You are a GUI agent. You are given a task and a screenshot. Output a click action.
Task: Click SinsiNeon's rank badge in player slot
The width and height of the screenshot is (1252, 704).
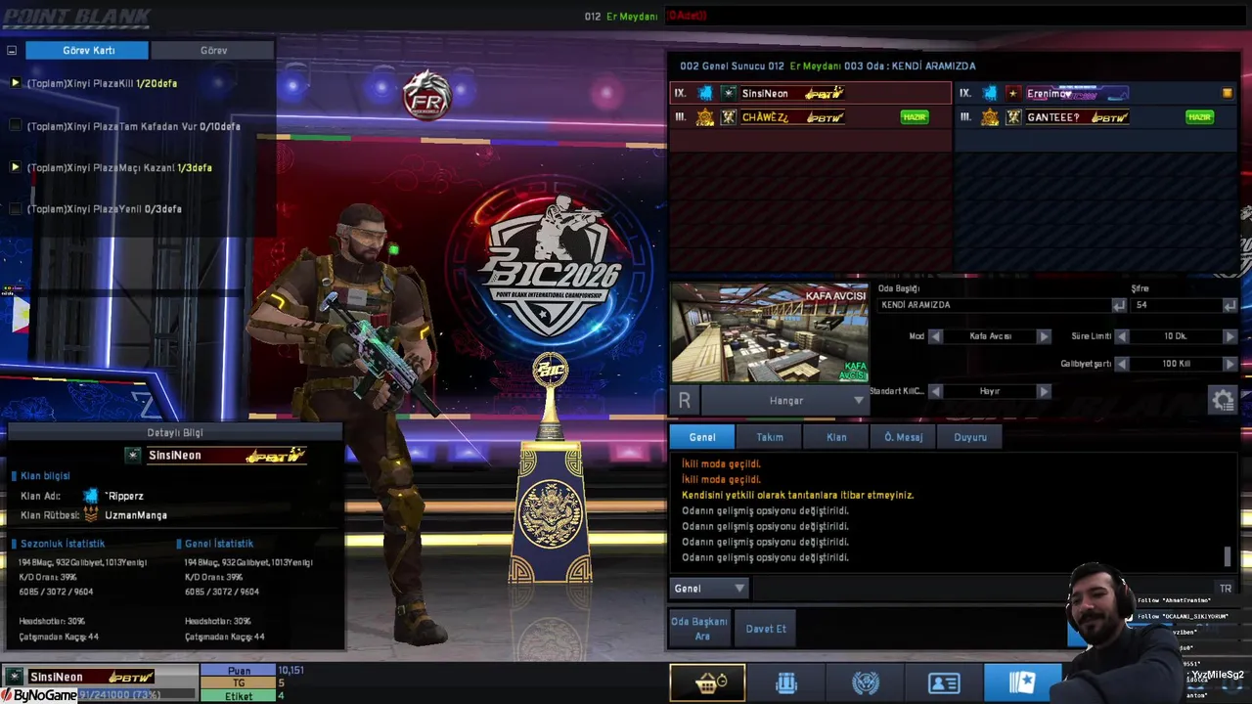(729, 93)
